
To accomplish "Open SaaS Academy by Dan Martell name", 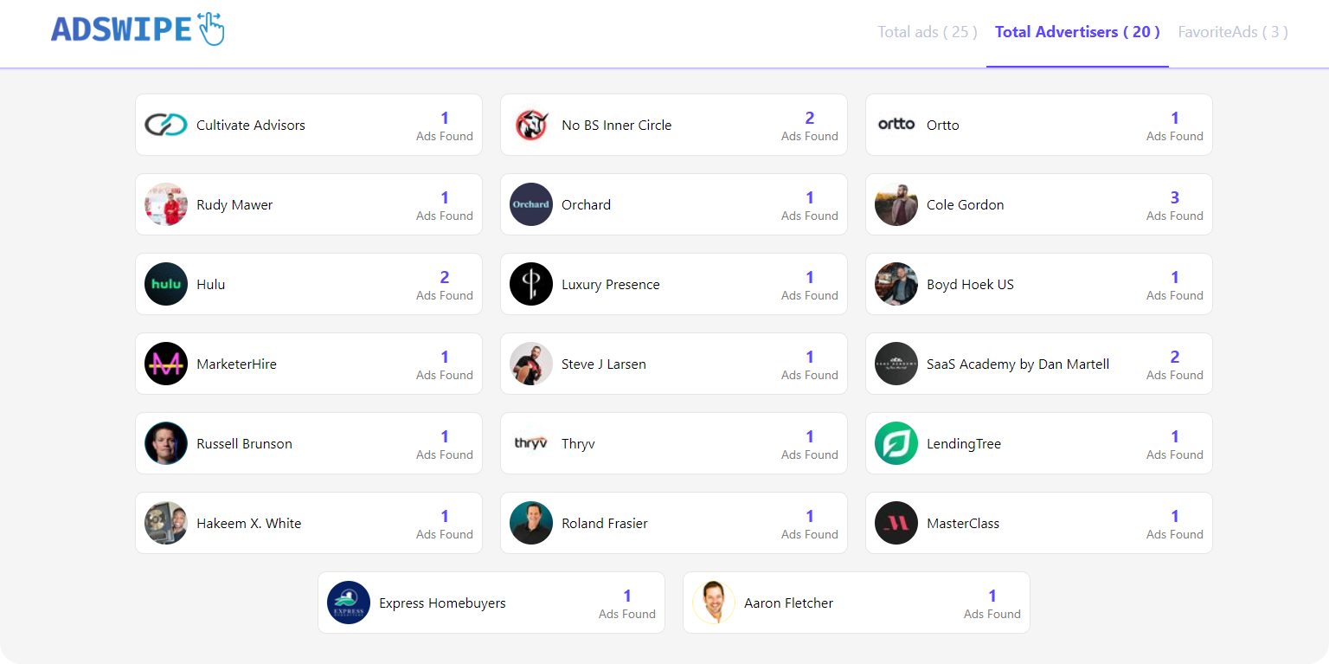I will 1018,364.
